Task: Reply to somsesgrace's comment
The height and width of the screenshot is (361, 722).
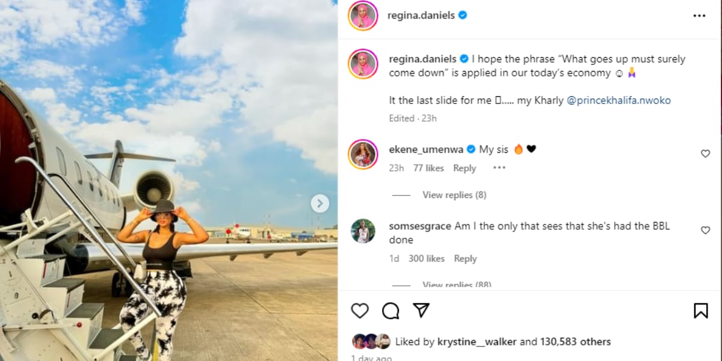Action: [465, 259]
